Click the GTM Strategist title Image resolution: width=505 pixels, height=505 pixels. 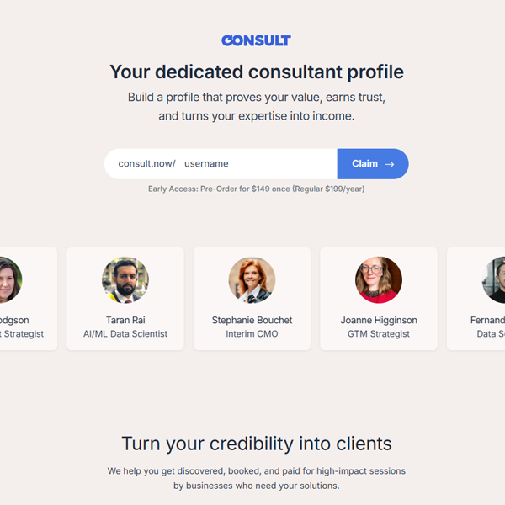379,334
